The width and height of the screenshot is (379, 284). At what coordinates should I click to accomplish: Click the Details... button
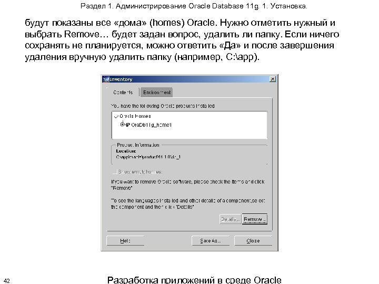point(231,219)
